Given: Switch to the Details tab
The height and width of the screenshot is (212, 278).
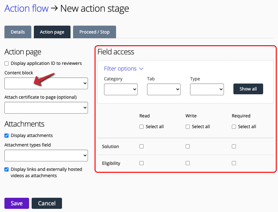Looking at the screenshot, I should click(x=18, y=32).
